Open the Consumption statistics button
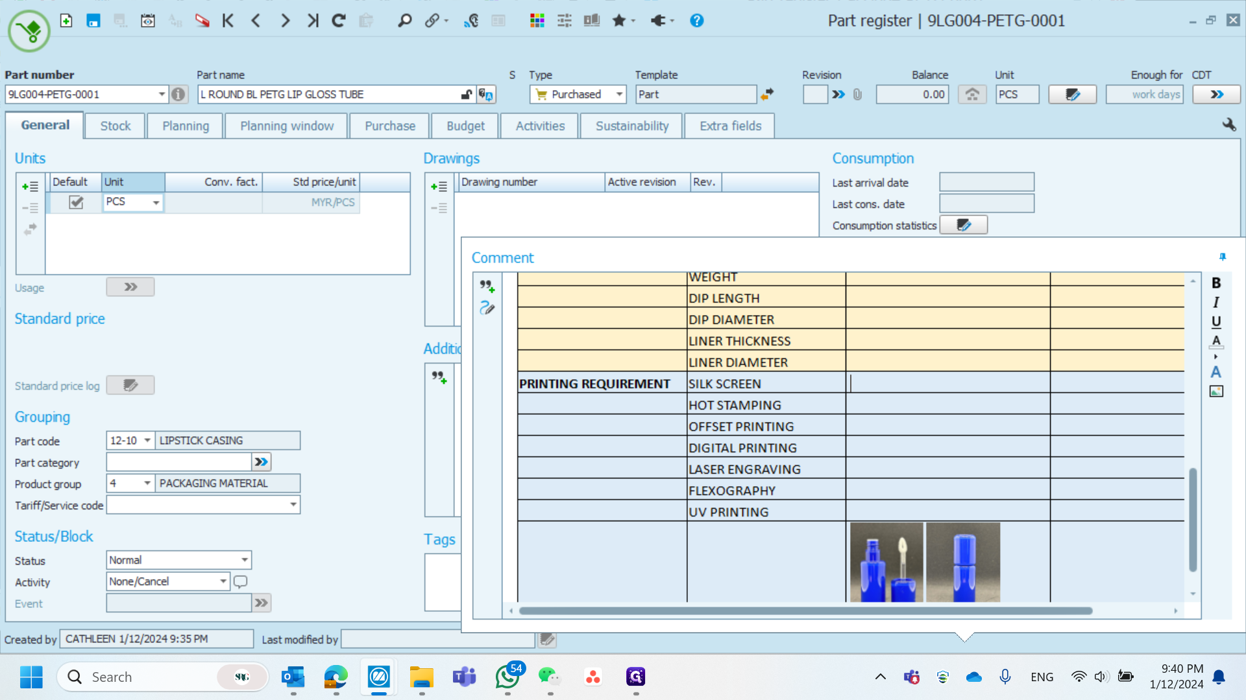Viewport: 1246px width, 700px height. click(x=963, y=225)
